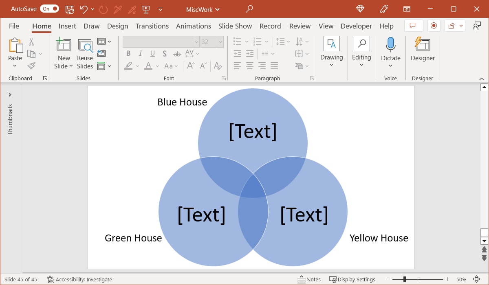Apply strikethrough formatting
The height and width of the screenshot is (285, 489).
tap(177, 53)
